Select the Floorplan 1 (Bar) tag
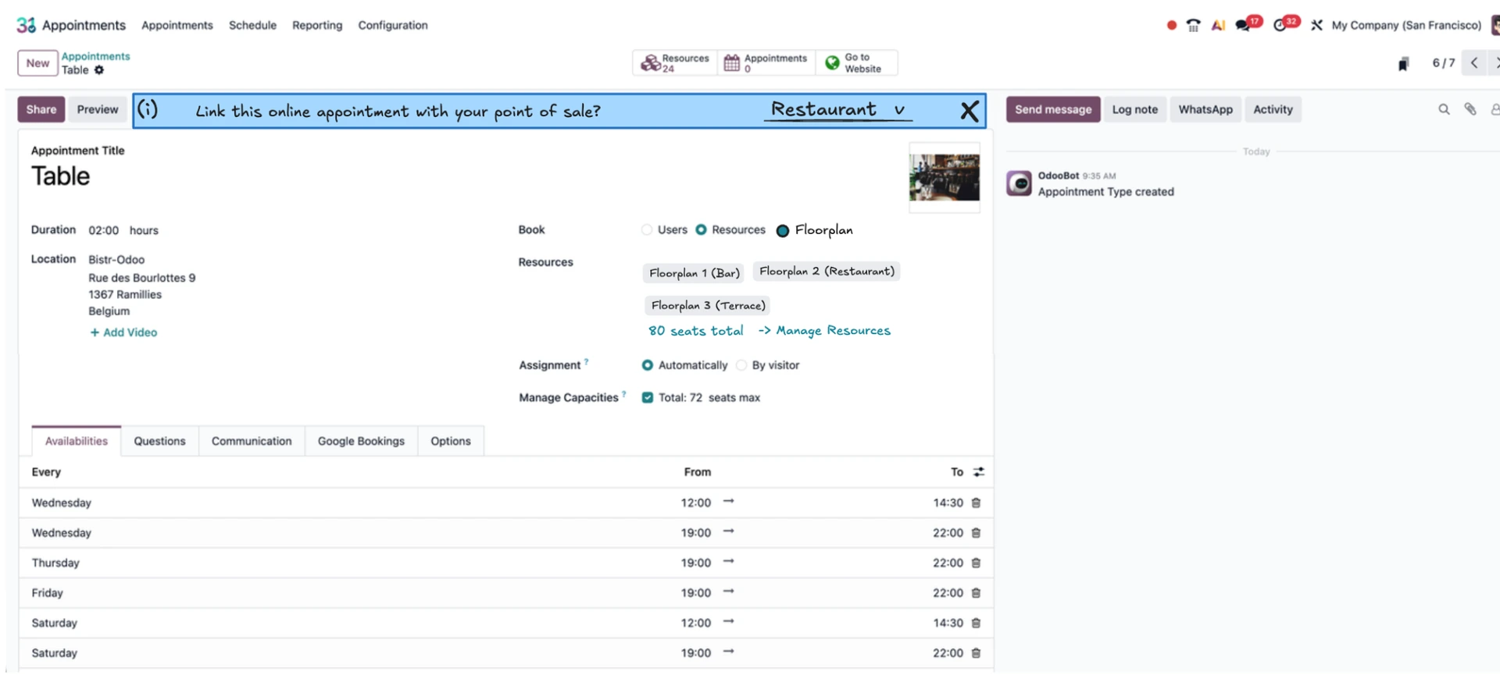Viewport: 1500px width, 675px height. [694, 273]
